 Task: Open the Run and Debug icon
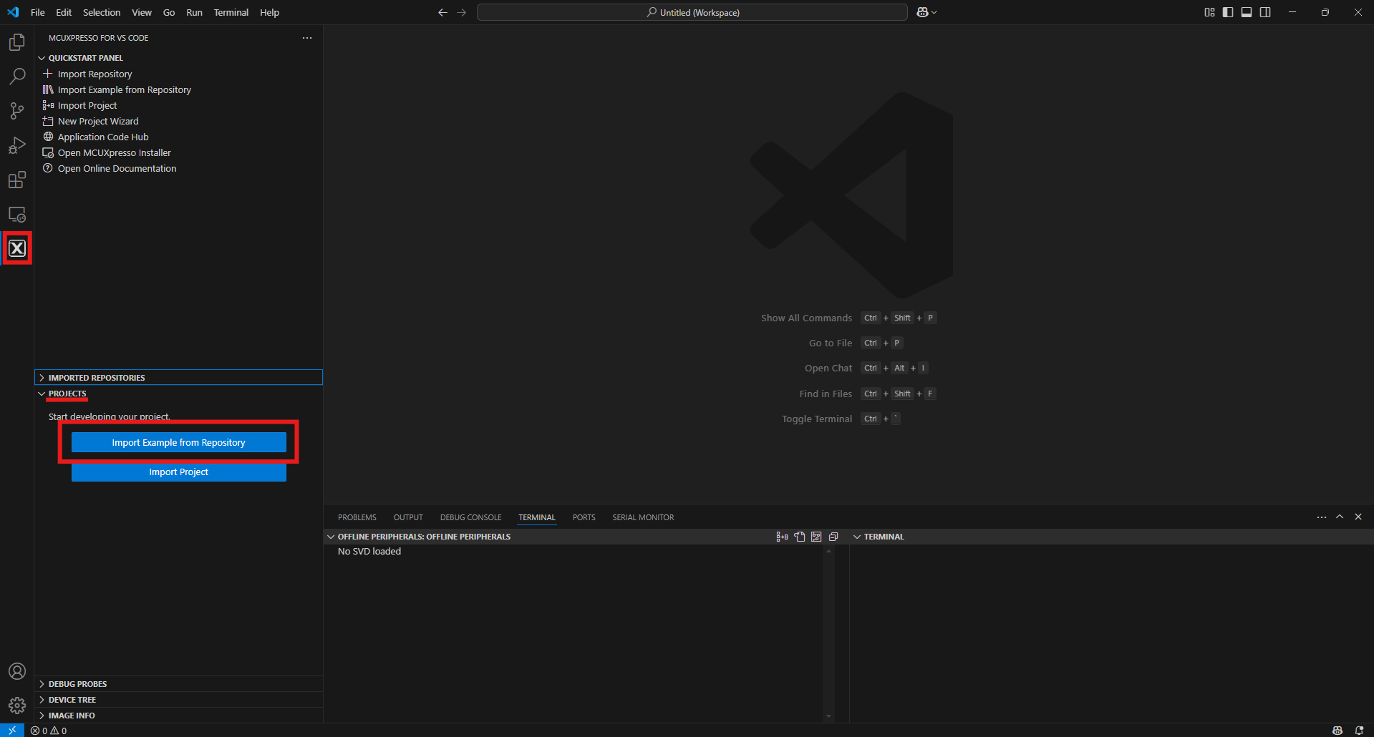click(17, 145)
